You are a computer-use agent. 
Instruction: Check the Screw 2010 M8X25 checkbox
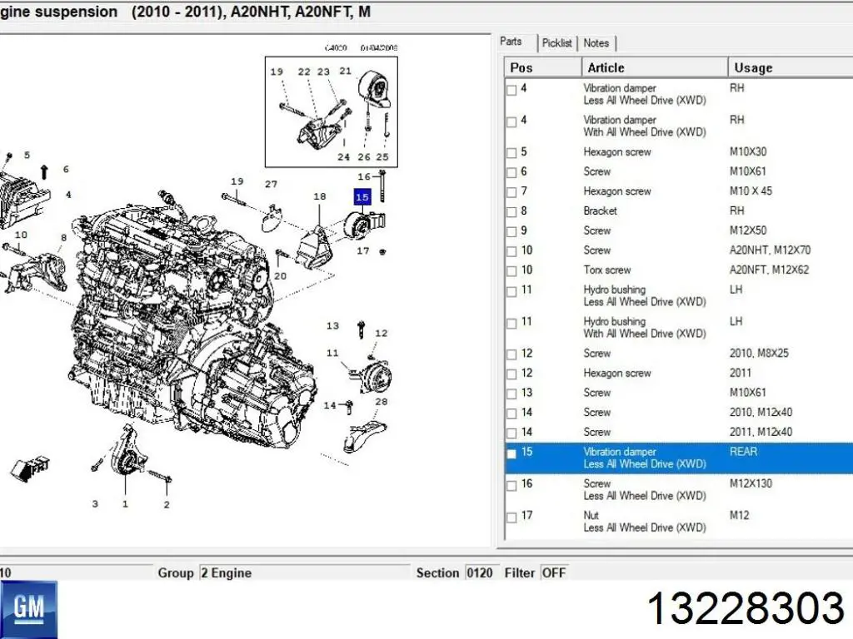pyautogui.click(x=511, y=354)
